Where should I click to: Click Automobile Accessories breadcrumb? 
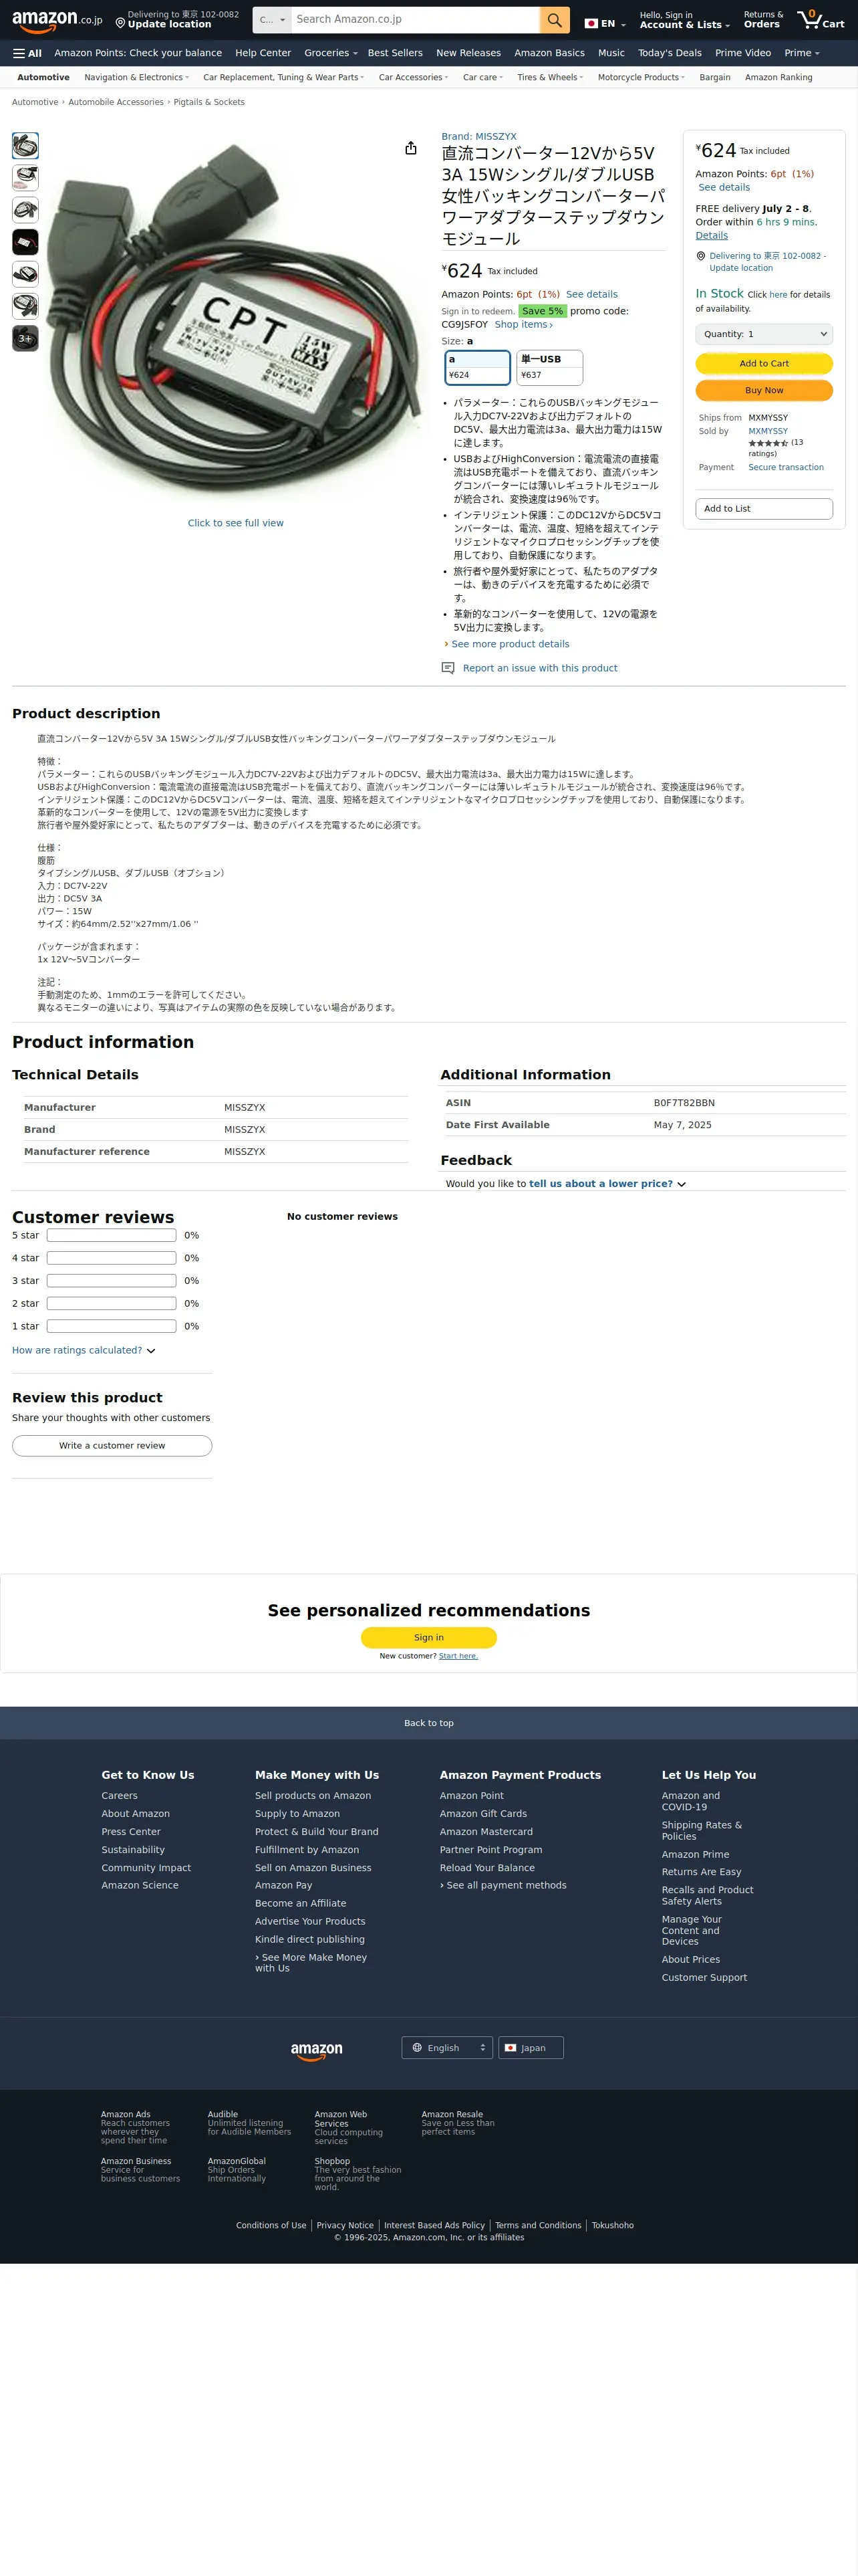pos(116,102)
